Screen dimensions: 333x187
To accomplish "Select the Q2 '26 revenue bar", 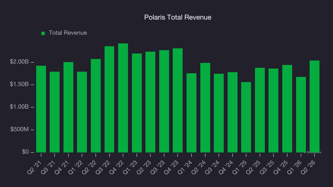I will click(x=315, y=106).
